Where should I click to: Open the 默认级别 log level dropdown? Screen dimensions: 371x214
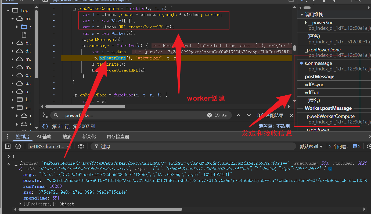(311, 147)
